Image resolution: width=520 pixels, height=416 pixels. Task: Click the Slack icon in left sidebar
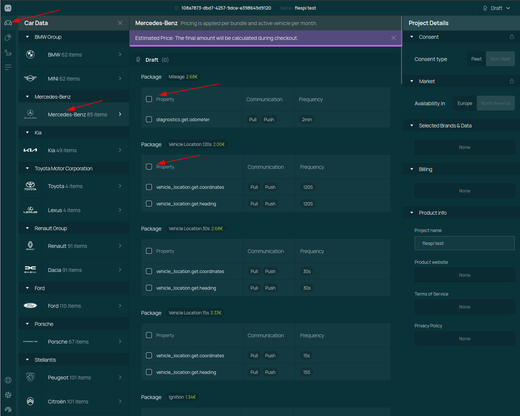(x=8, y=395)
